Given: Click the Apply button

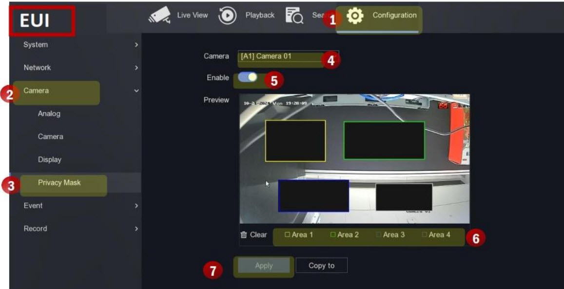Looking at the screenshot, I should click(264, 266).
